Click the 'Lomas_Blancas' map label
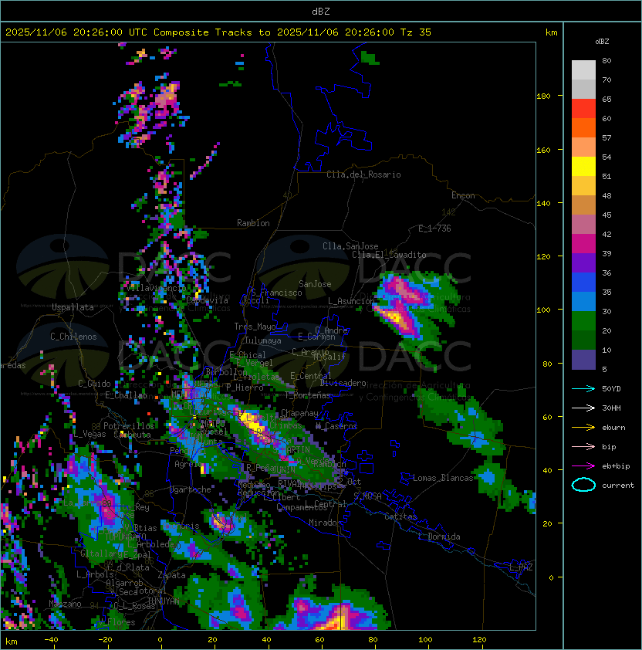 pos(443,478)
